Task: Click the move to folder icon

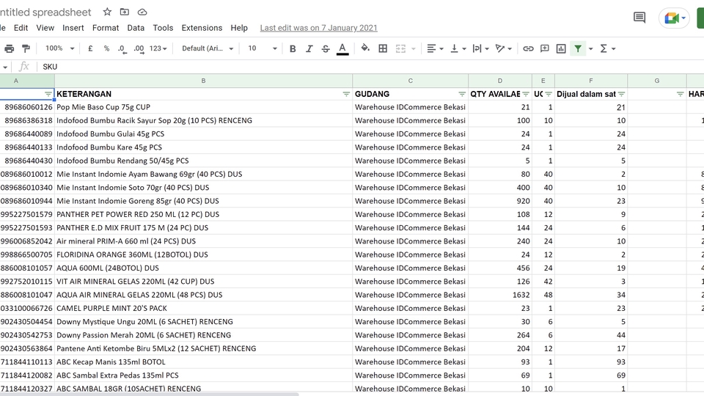Action: click(125, 12)
